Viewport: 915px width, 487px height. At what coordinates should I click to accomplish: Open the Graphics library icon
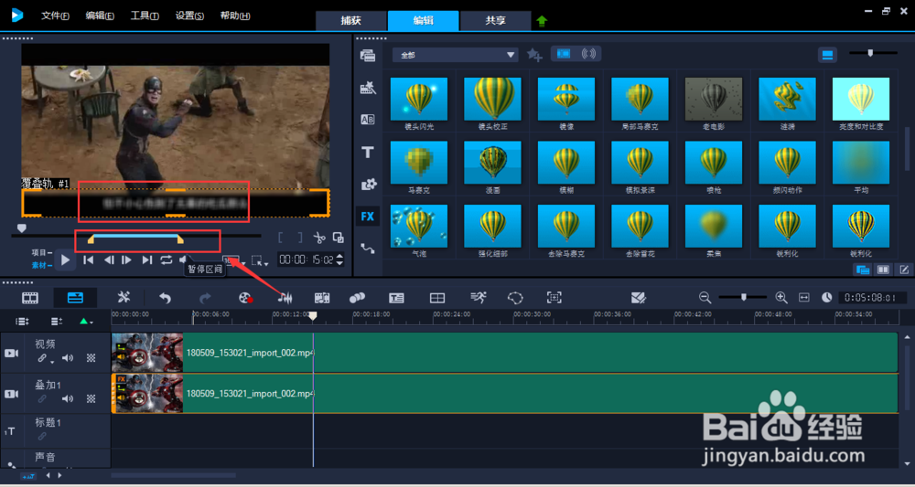pos(368,185)
